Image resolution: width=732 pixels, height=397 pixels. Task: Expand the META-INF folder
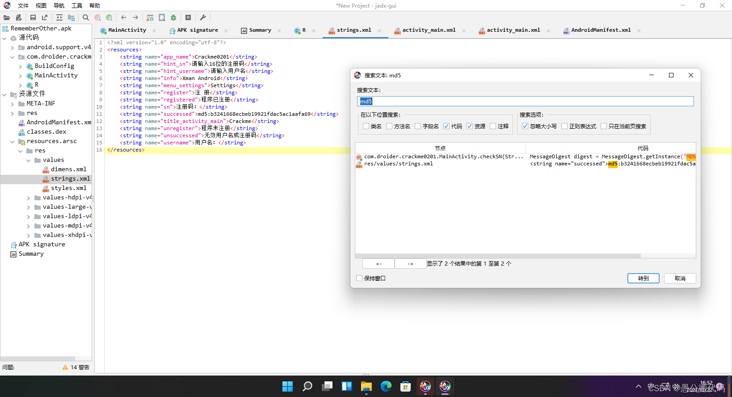[13, 104]
